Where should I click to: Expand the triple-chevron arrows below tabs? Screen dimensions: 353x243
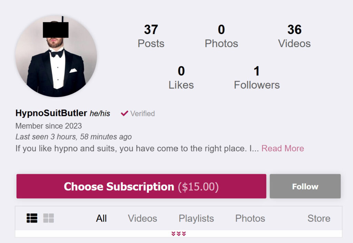(179, 234)
